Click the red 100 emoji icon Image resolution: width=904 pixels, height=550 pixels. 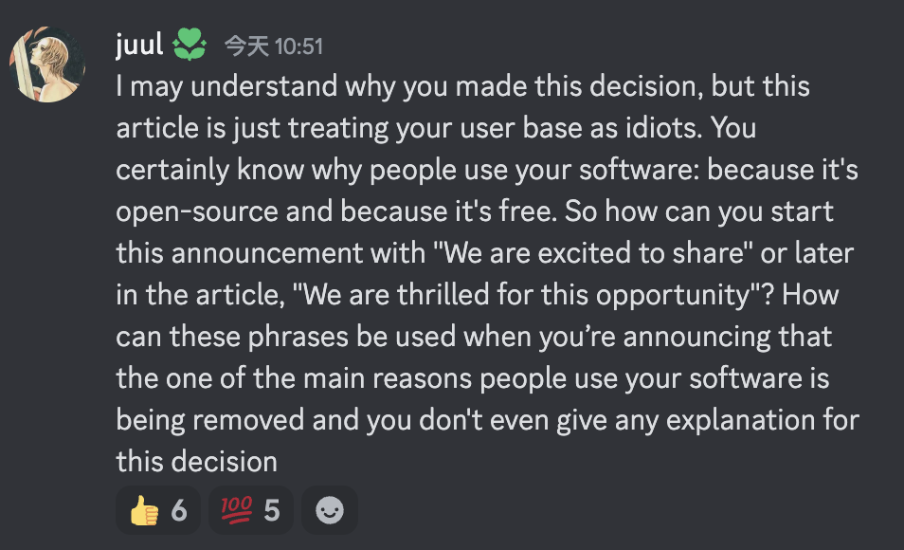click(x=236, y=510)
